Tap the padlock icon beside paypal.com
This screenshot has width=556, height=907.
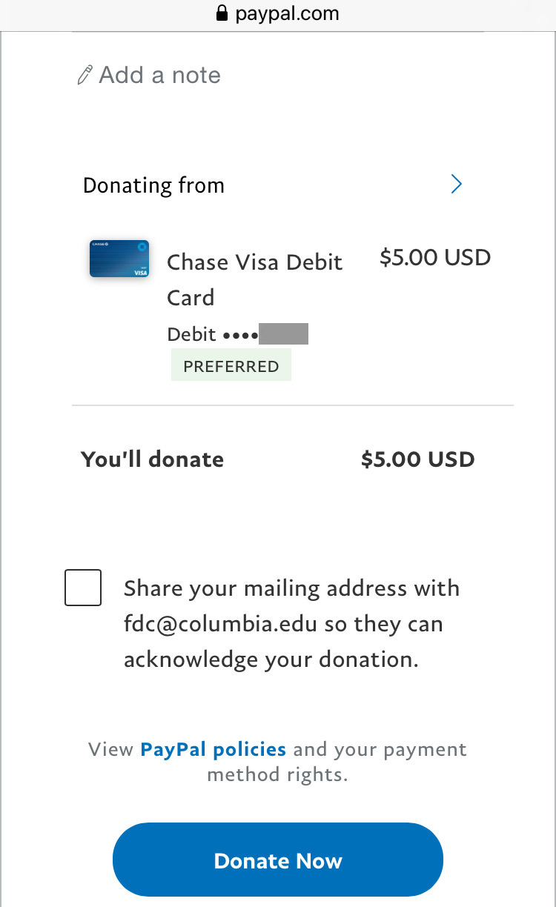click(221, 13)
